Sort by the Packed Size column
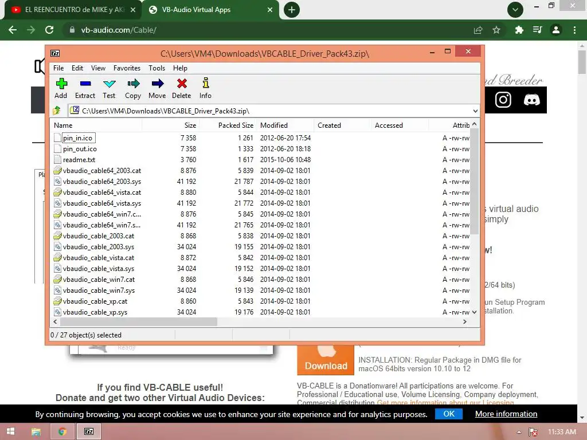Image resolution: width=587 pixels, height=440 pixels. (227, 125)
